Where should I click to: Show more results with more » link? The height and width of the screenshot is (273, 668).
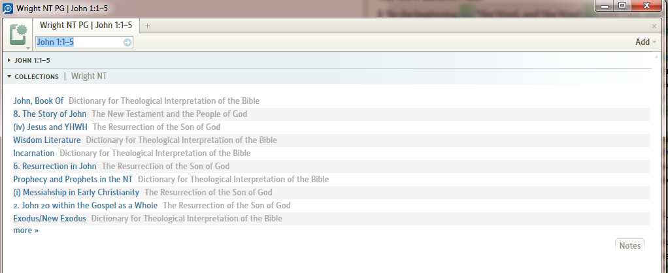click(x=26, y=231)
